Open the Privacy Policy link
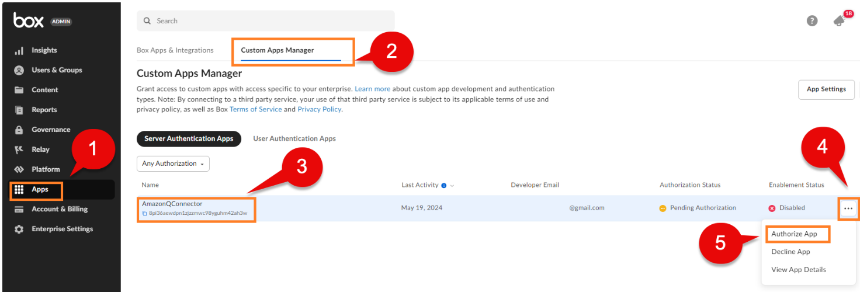The width and height of the screenshot is (867, 299). pos(319,109)
